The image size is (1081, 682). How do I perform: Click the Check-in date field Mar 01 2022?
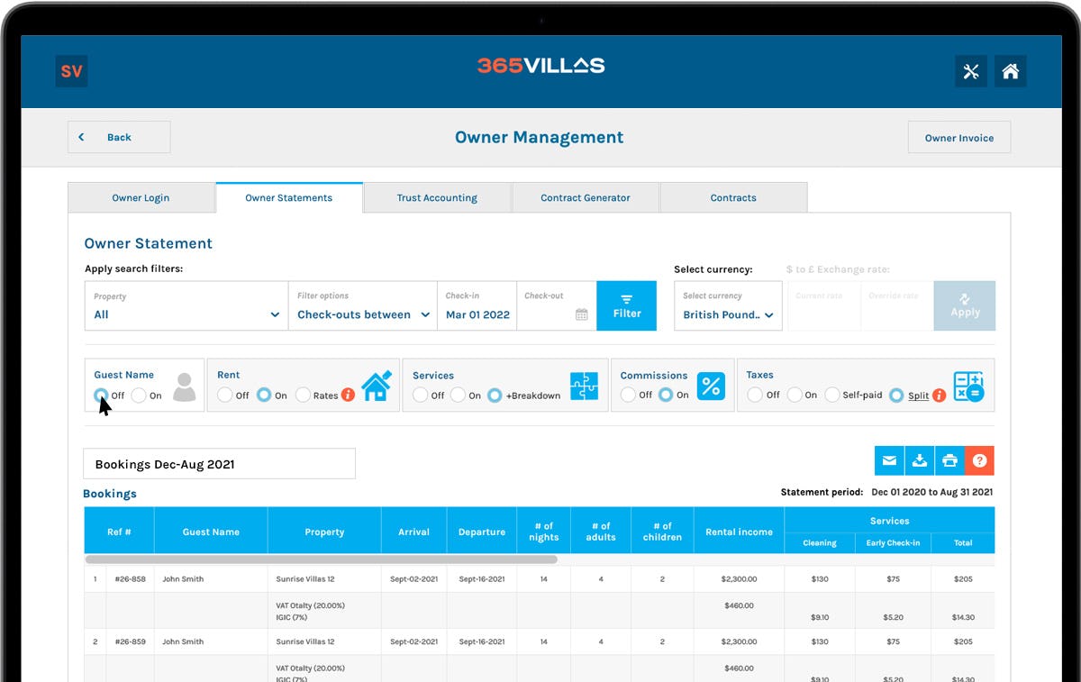click(x=477, y=305)
